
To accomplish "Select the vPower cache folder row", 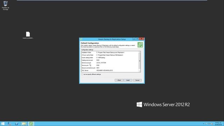I will (110, 55).
